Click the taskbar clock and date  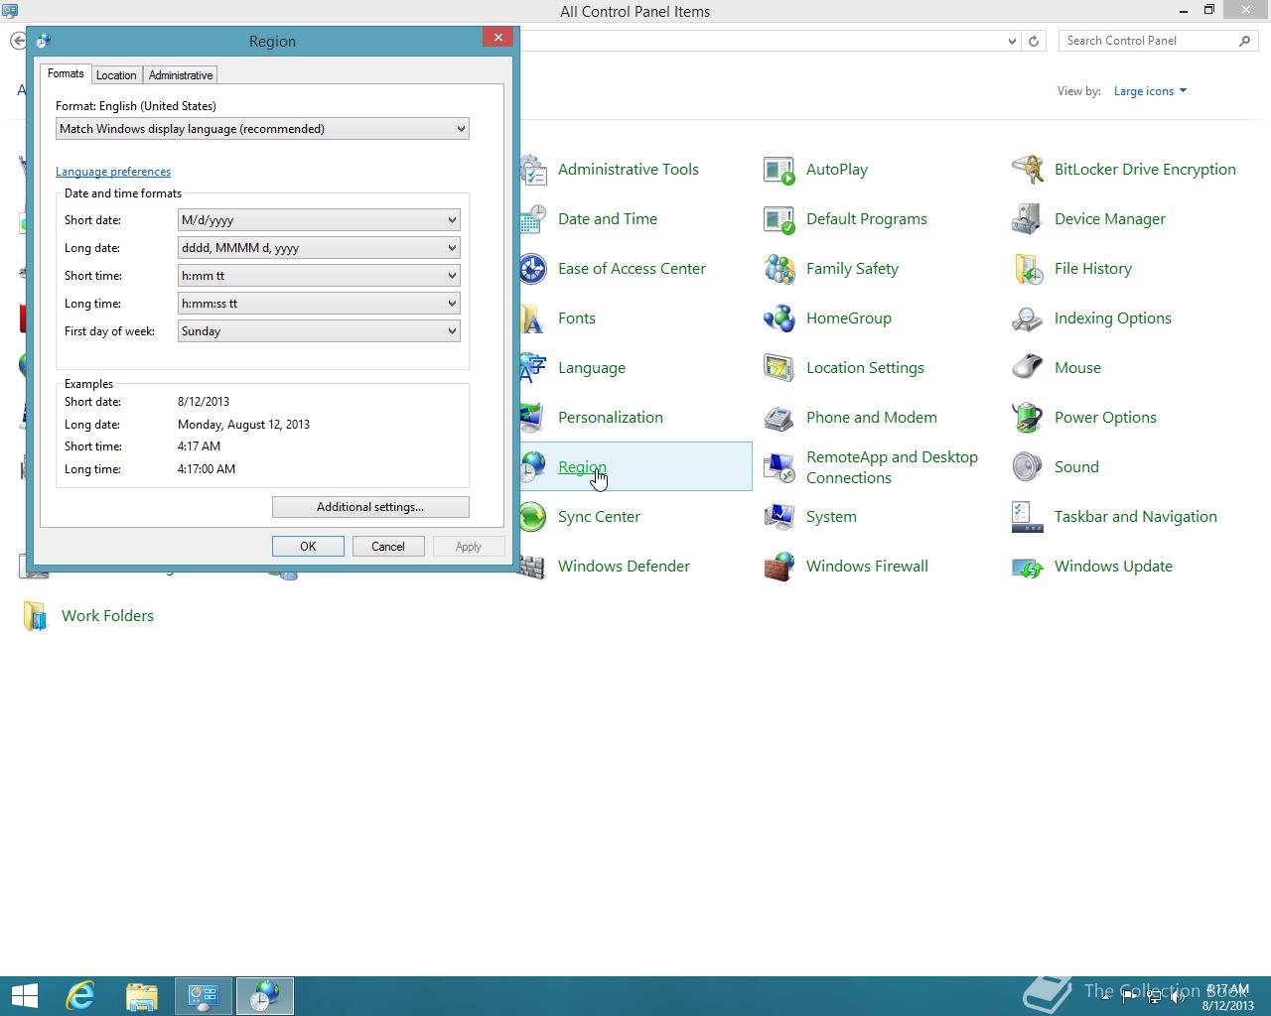[1227, 997]
